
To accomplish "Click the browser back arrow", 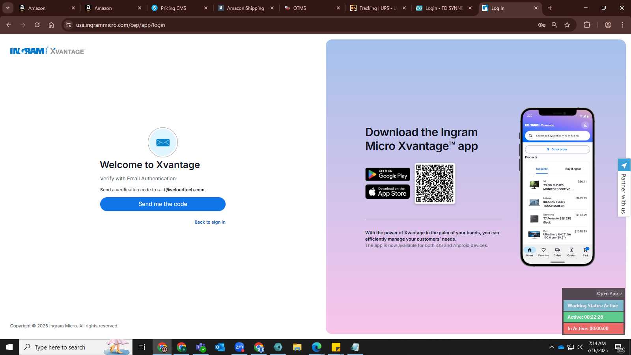I will (x=9, y=25).
